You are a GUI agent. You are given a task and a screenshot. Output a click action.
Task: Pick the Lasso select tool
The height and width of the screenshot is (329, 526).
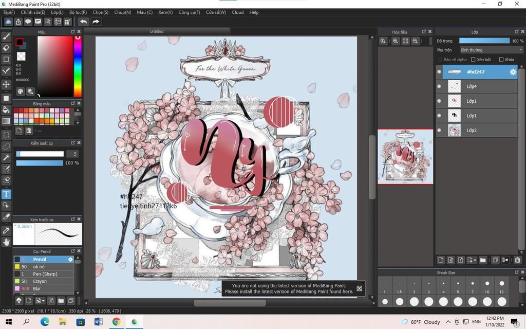6,147
